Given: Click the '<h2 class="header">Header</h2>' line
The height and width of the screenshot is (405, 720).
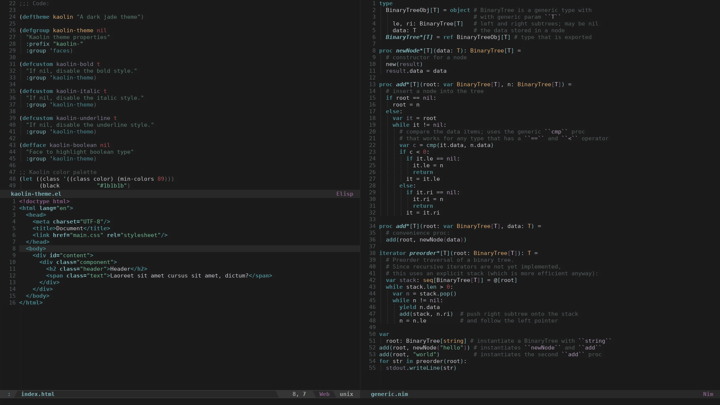Looking at the screenshot, I should (x=97, y=269).
